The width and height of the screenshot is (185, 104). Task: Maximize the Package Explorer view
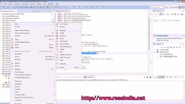point(49,11)
